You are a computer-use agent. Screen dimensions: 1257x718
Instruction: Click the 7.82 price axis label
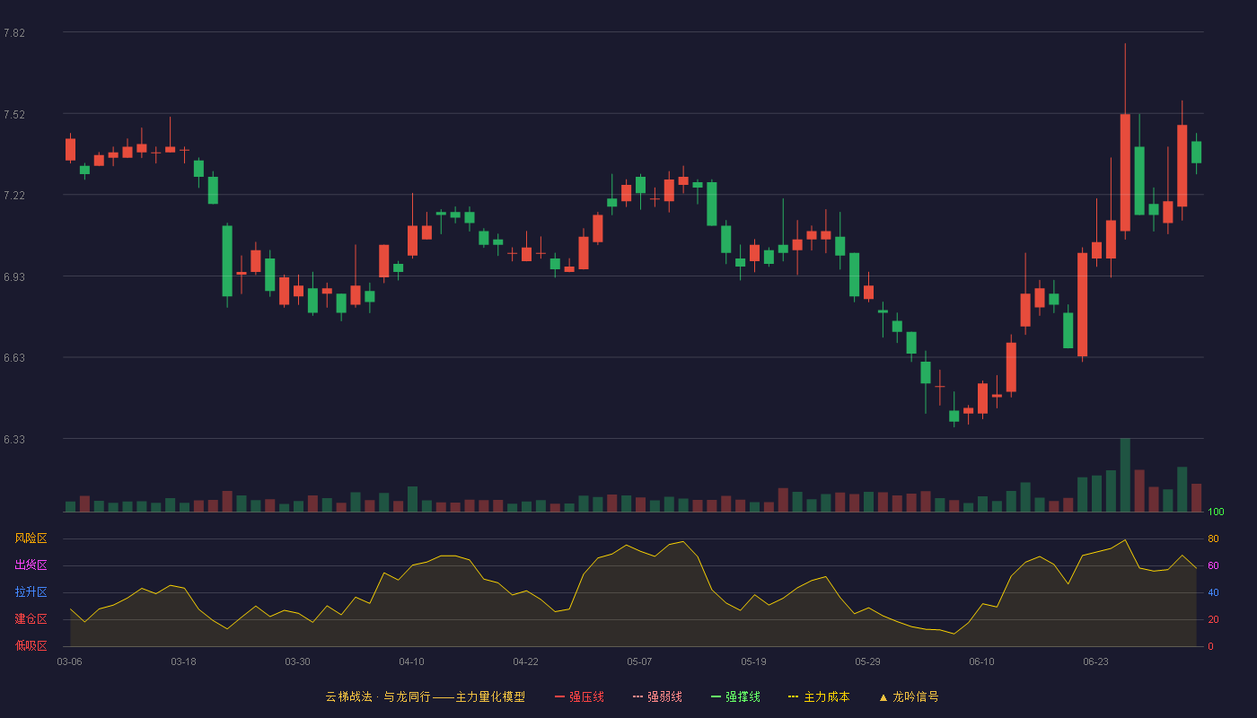[14, 33]
